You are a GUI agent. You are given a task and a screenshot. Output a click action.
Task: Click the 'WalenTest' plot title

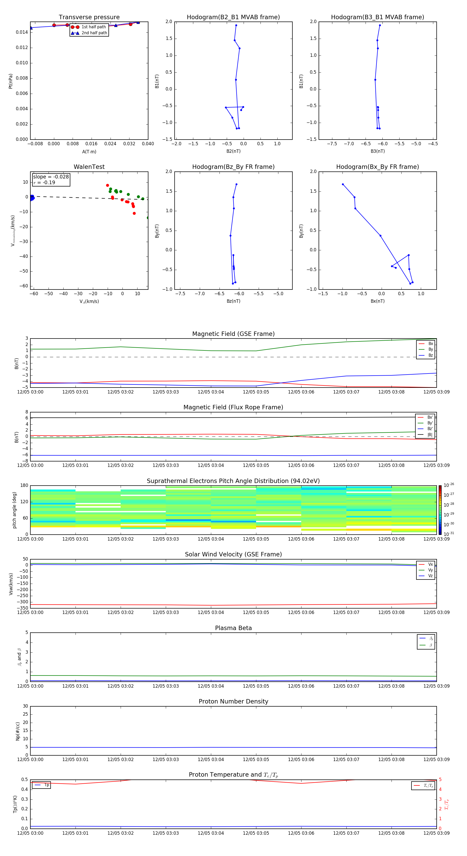tap(89, 167)
